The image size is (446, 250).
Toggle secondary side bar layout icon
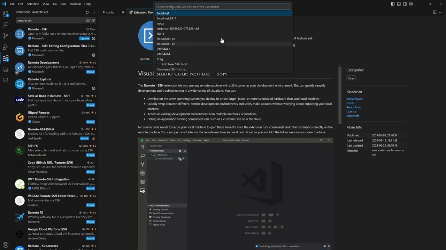pyautogui.click(x=405, y=4)
